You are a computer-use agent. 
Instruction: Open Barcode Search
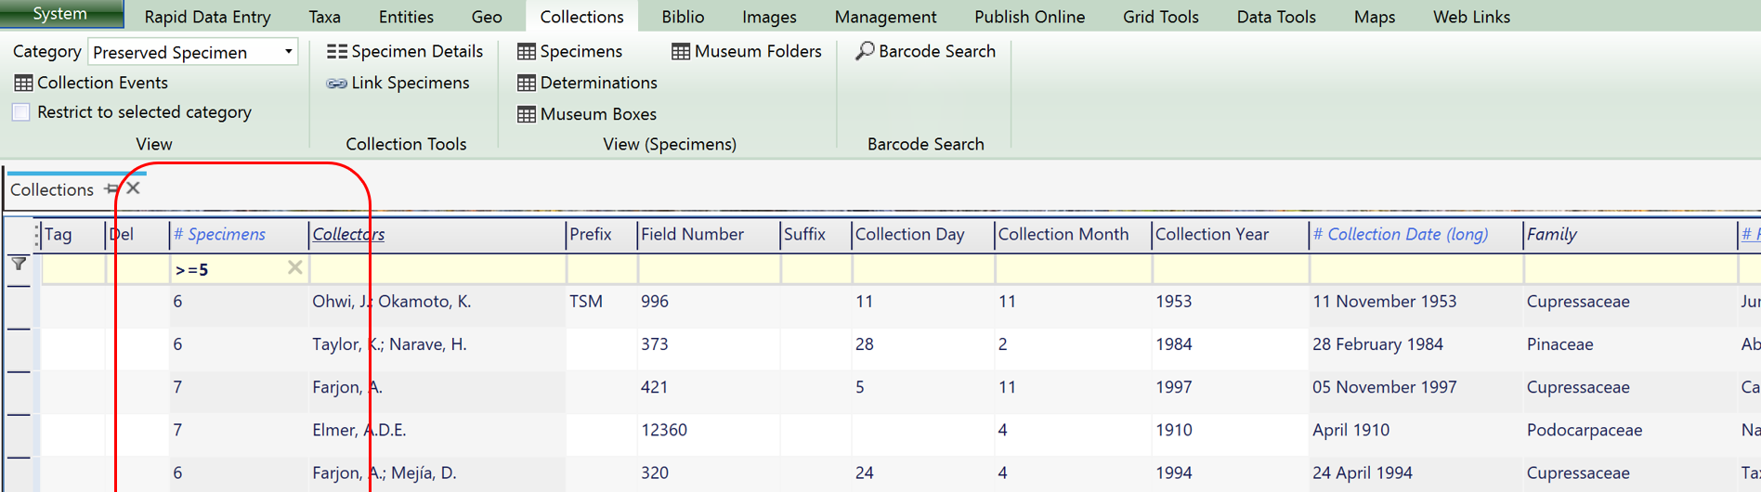pos(937,51)
